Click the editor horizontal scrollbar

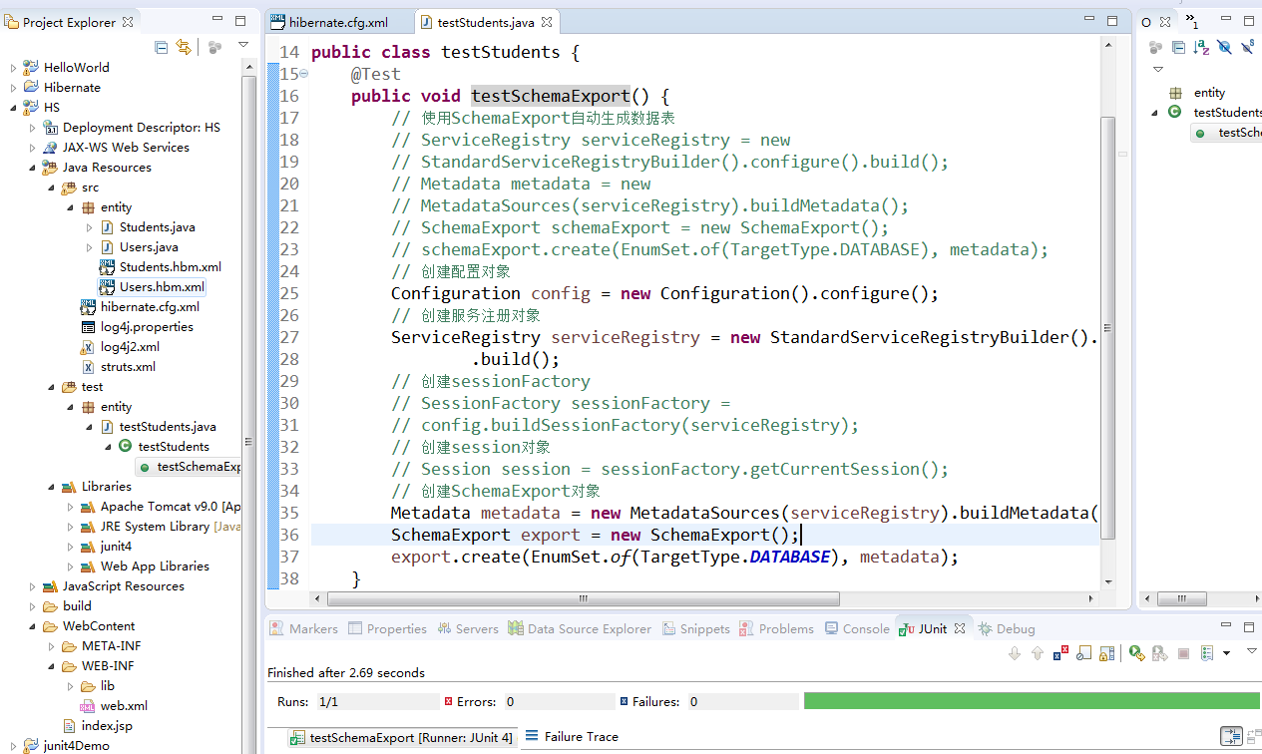pos(583,598)
